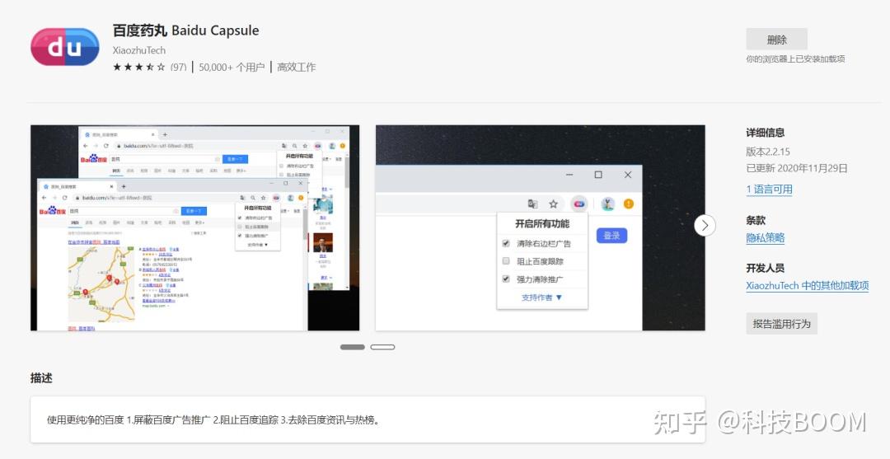Click the description text about 使用更纯净的百度
Viewport: 890px width, 459px height.
(x=213, y=420)
